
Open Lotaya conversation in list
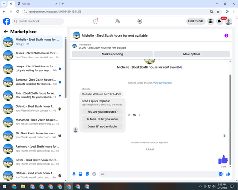point(32,69)
